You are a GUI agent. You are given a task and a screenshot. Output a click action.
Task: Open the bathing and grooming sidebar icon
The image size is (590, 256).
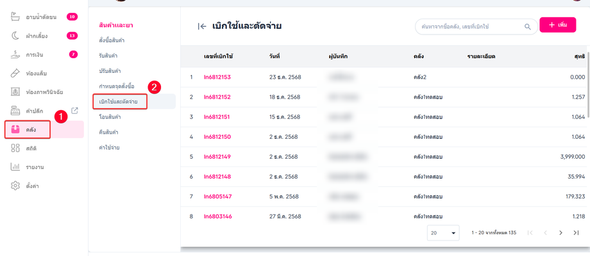(x=15, y=17)
